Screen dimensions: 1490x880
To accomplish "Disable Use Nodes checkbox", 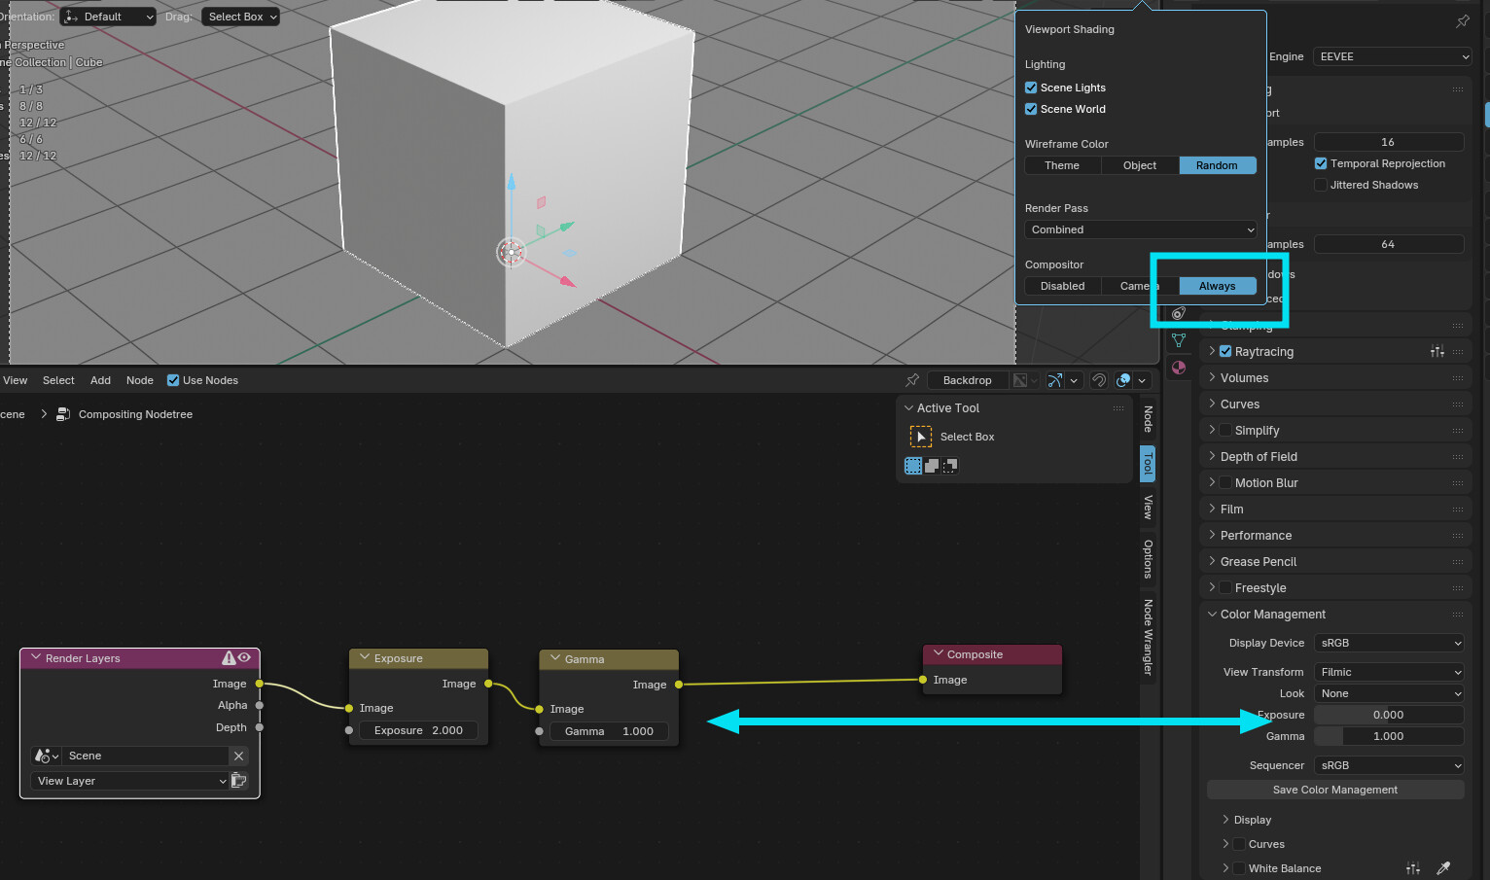I will (x=173, y=380).
